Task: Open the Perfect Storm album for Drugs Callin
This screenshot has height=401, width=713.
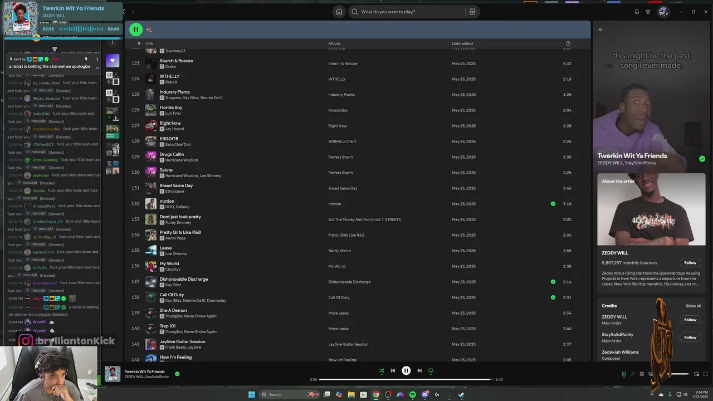Action: (x=340, y=157)
